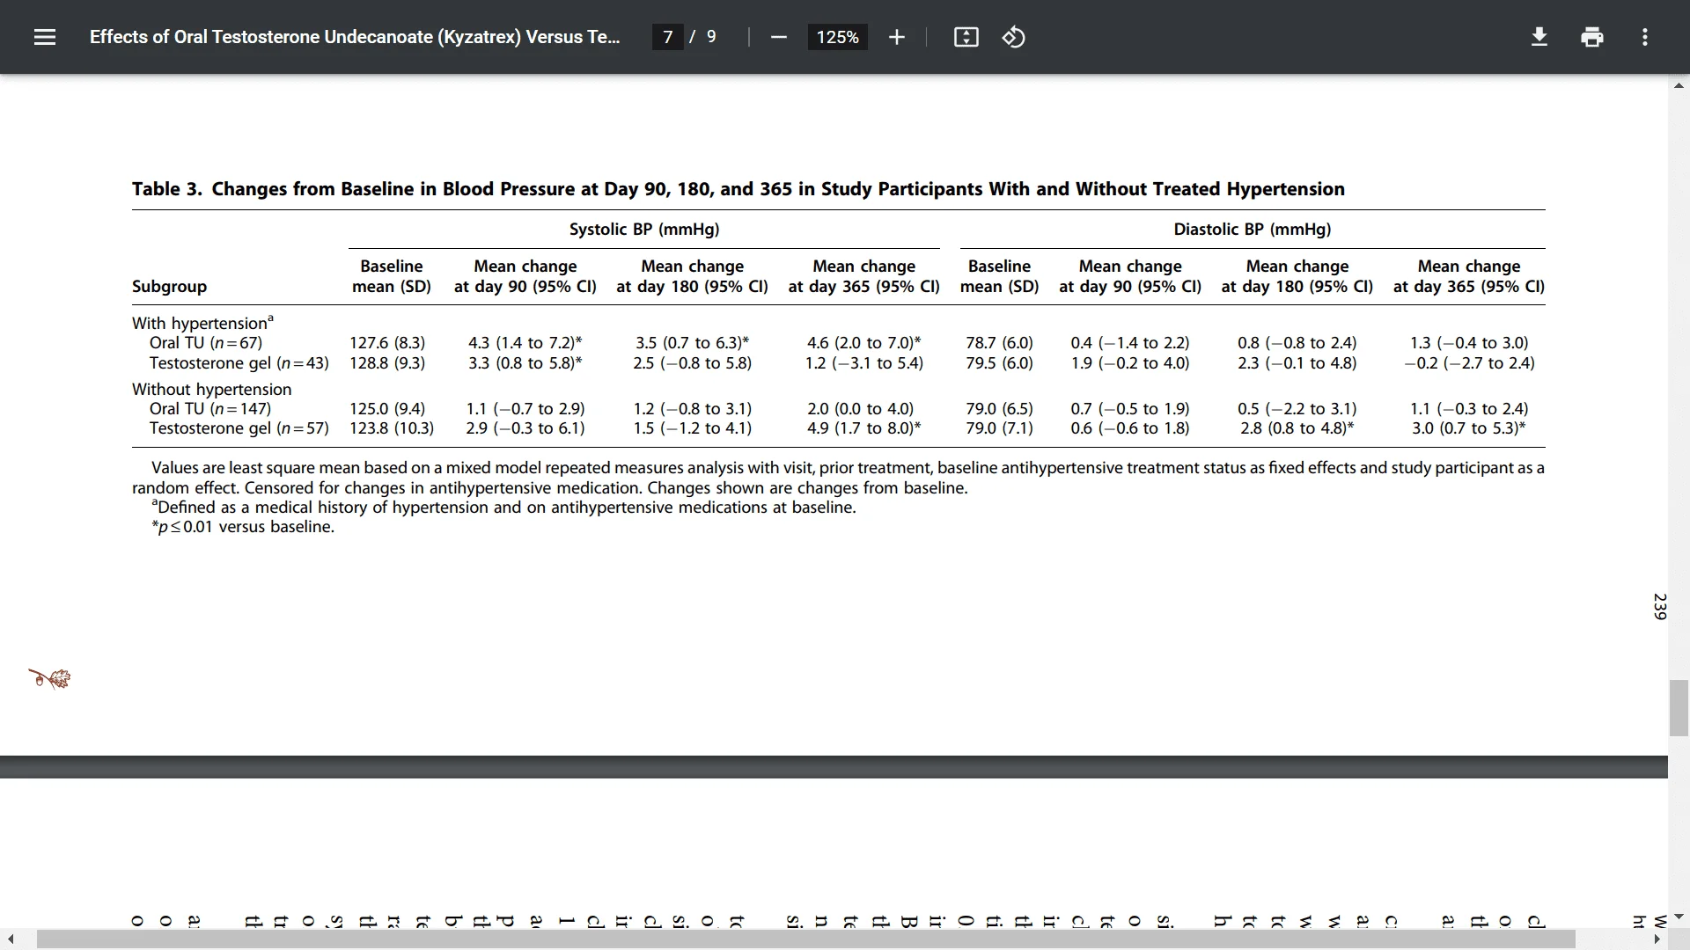Click the zoom level field showing 125%
The width and height of the screenshot is (1690, 950).
(837, 37)
